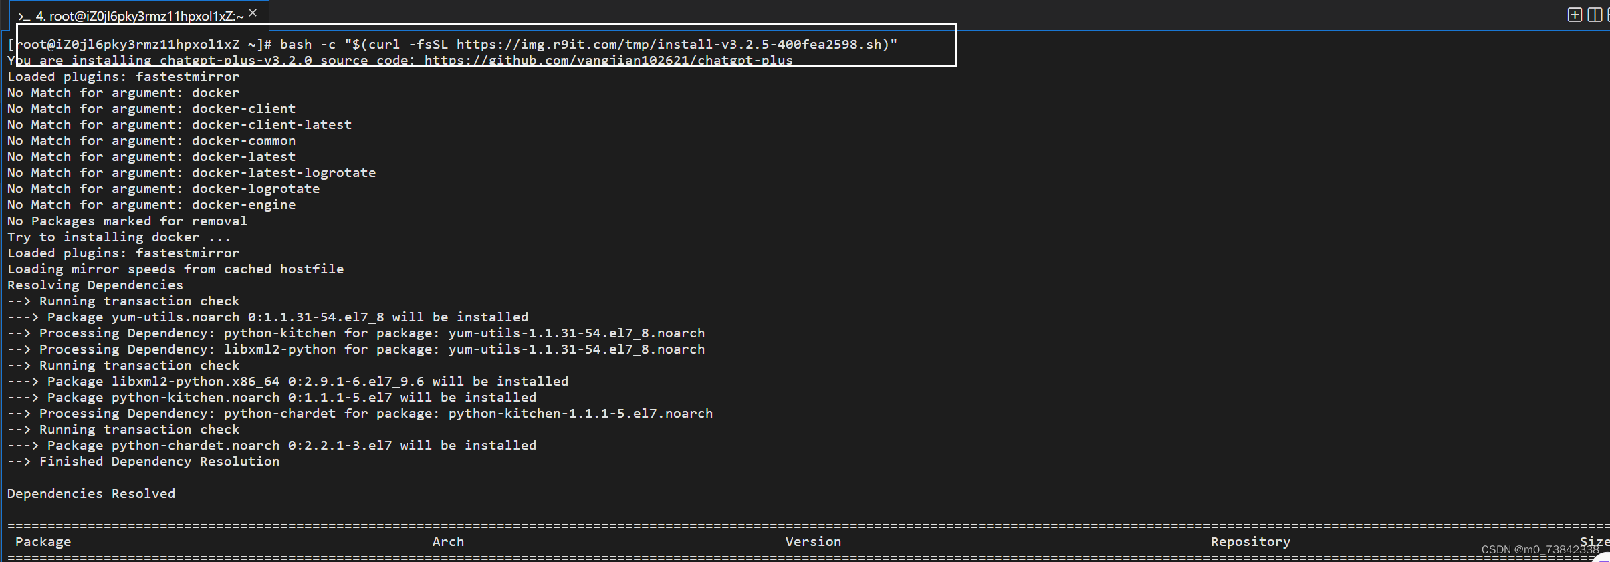
Task: Click the 'No Match for argument: docker' line
Action: point(123,92)
